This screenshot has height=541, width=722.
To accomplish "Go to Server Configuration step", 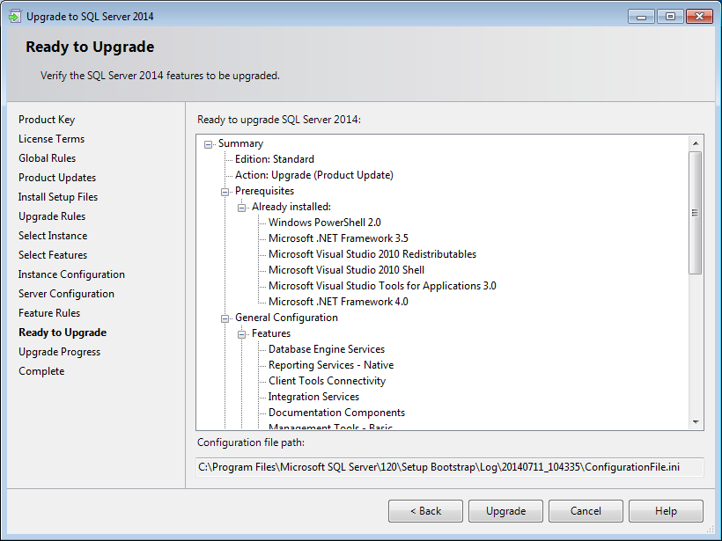I will coord(66,294).
